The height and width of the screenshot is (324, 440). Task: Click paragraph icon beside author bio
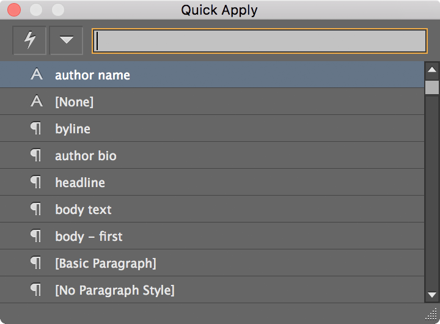click(37, 156)
